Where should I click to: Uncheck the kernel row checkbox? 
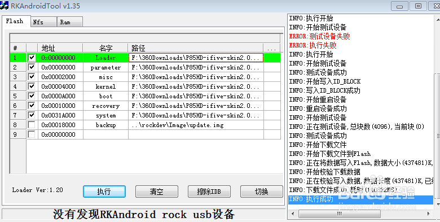[32, 86]
